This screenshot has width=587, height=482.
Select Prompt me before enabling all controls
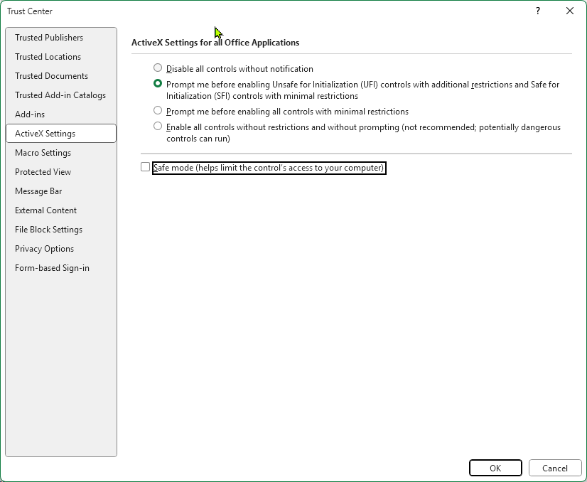point(157,111)
